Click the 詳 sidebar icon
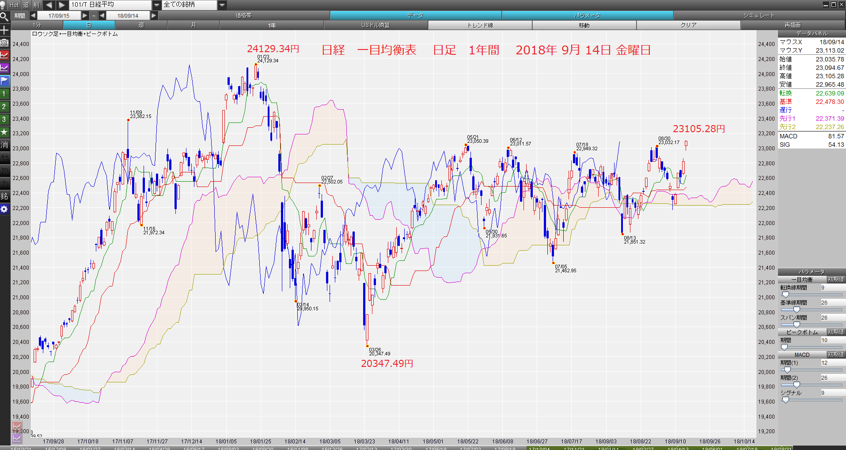This screenshot has height=450, width=846. (x=4, y=158)
